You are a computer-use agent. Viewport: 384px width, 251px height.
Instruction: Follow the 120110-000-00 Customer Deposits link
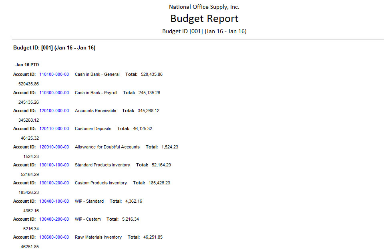tap(54, 129)
